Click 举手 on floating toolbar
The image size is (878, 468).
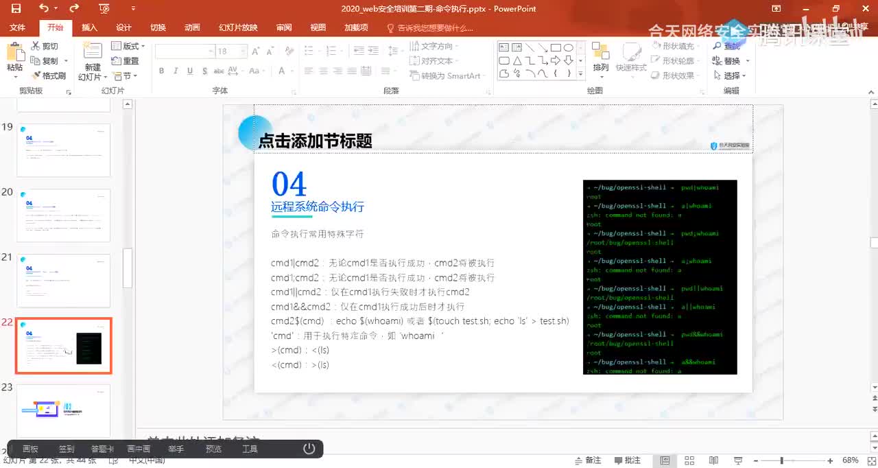pos(176,449)
